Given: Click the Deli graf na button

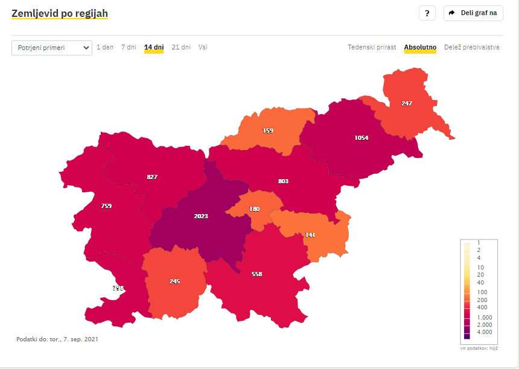Looking at the screenshot, I should (473, 13).
